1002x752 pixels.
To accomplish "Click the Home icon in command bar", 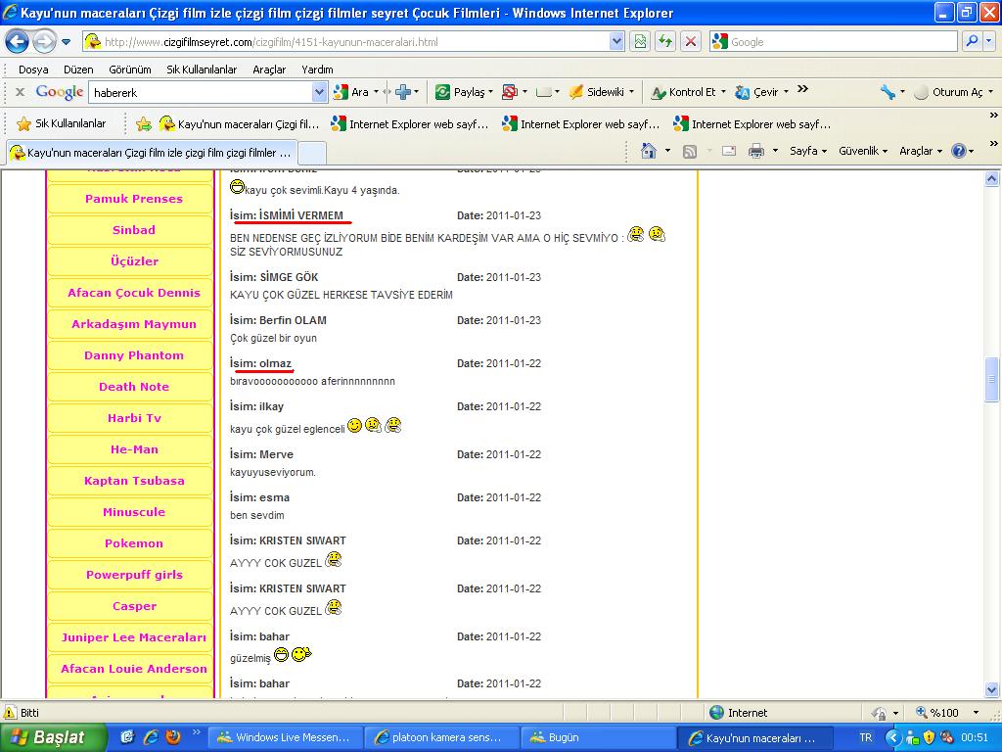I will [648, 151].
